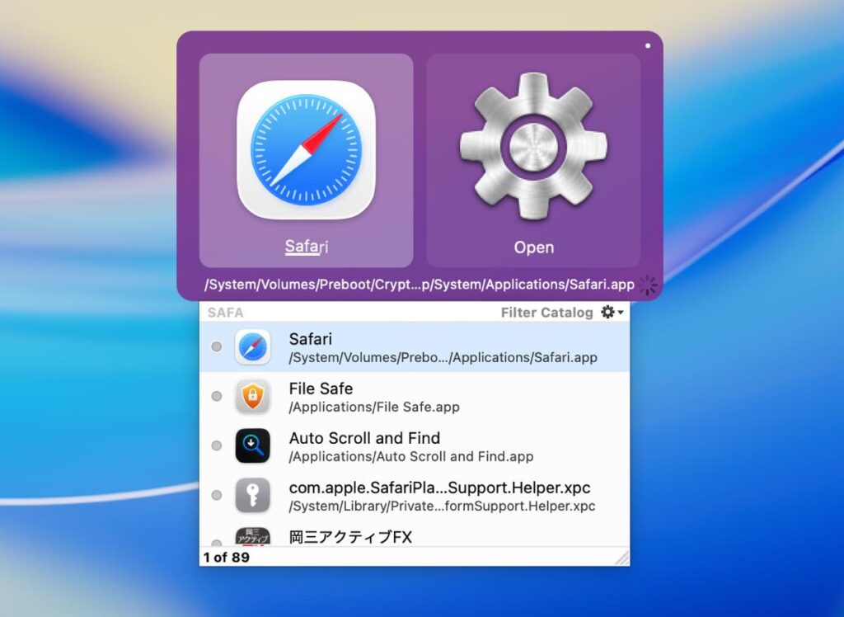Click the resize handle at results list corner
The image size is (844, 617).
tap(622, 558)
